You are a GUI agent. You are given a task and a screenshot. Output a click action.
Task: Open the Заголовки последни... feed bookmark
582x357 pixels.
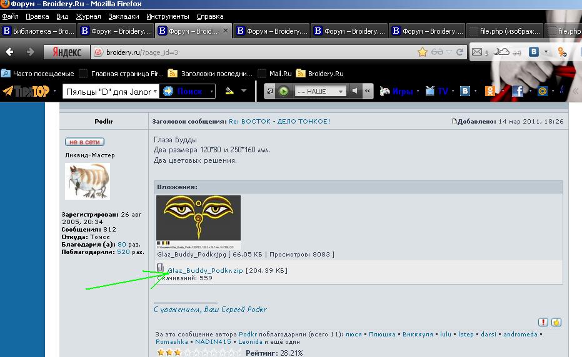click(210, 74)
